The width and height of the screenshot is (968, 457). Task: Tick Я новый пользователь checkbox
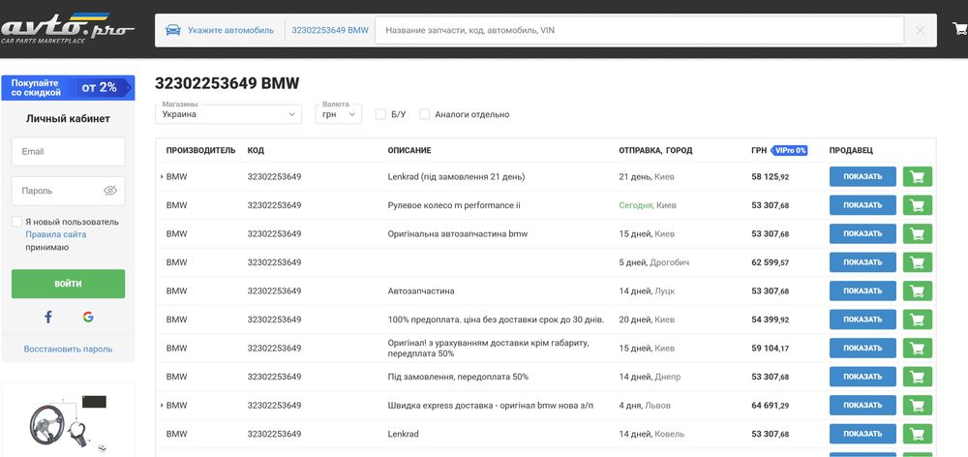(16, 222)
